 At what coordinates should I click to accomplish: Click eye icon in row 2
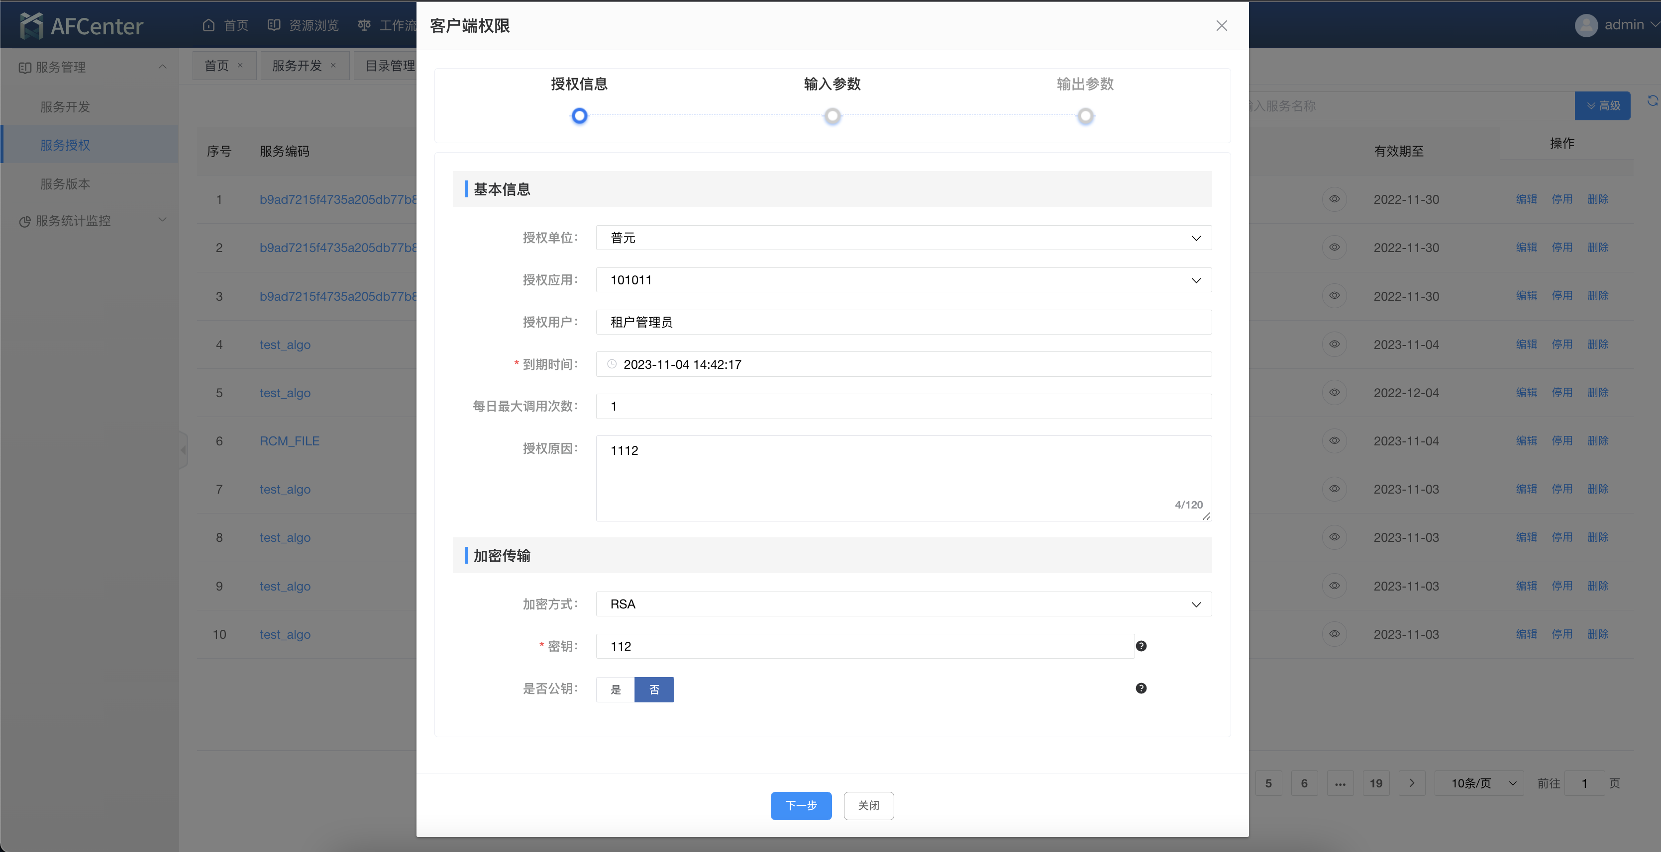click(x=1334, y=247)
